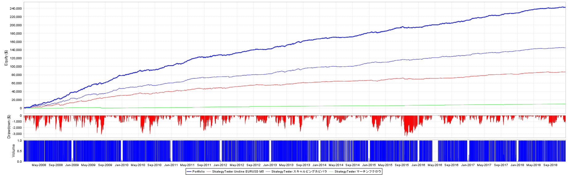Click the -3,000 drawdown axis label

click(17, 134)
